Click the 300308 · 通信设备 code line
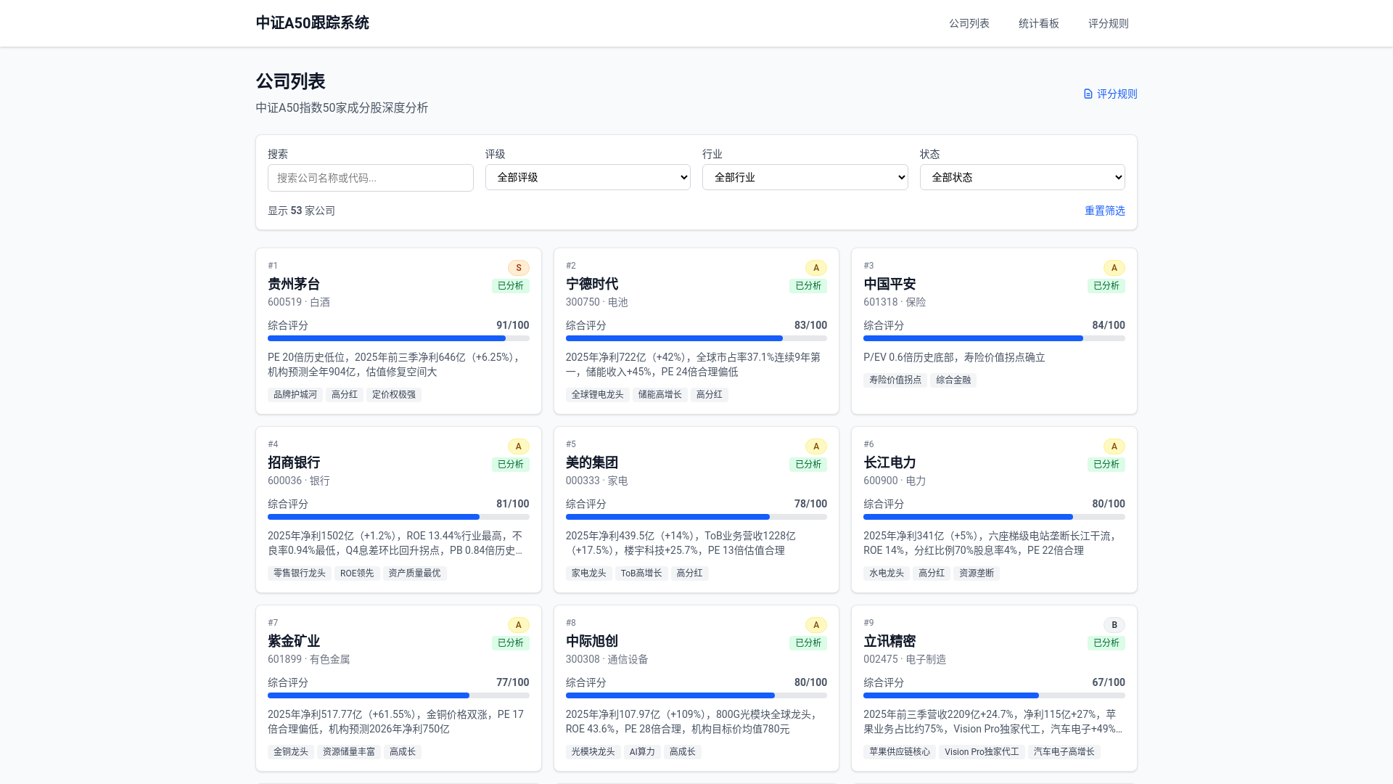The width and height of the screenshot is (1393, 784). (607, 659)
